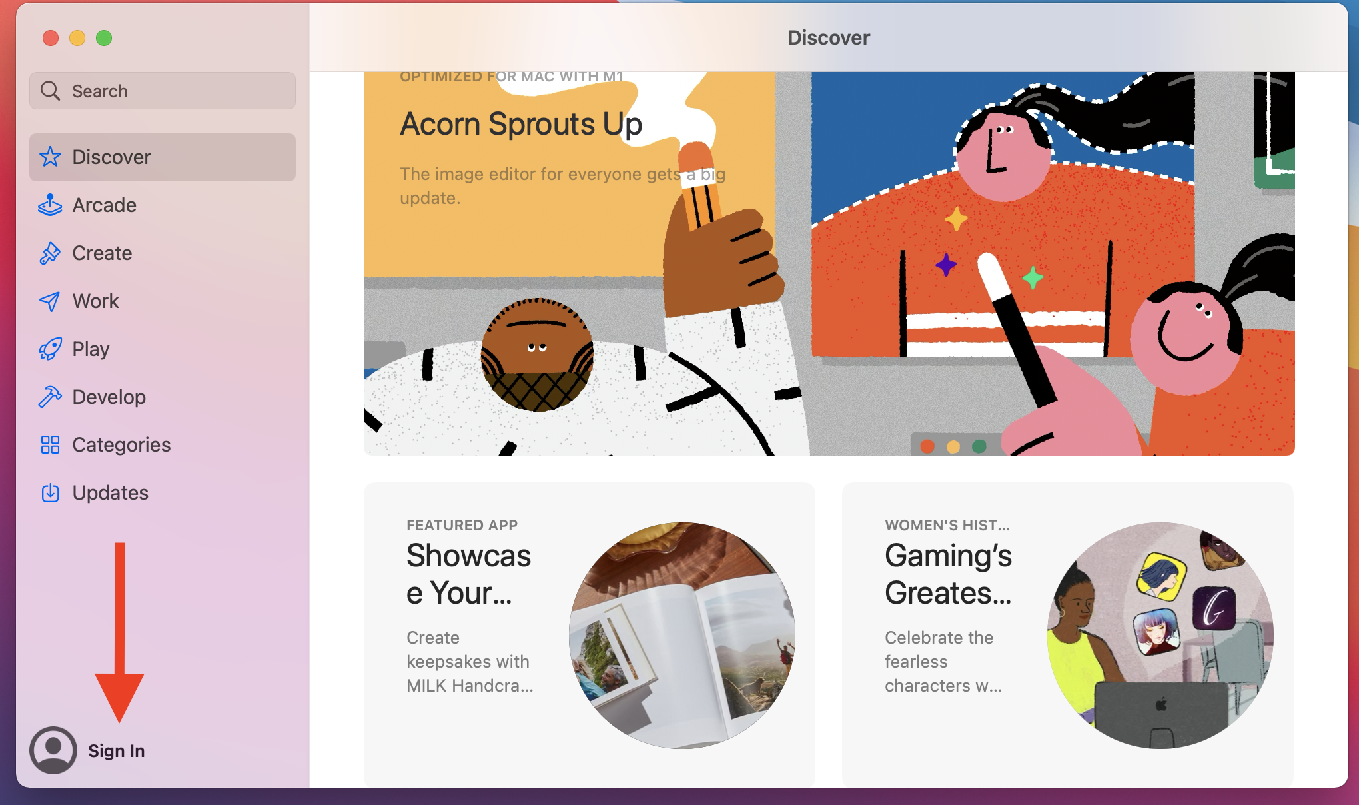Click the account avatar icon
This screenshot has width=1359, height=805.
[x=53, y=750]
